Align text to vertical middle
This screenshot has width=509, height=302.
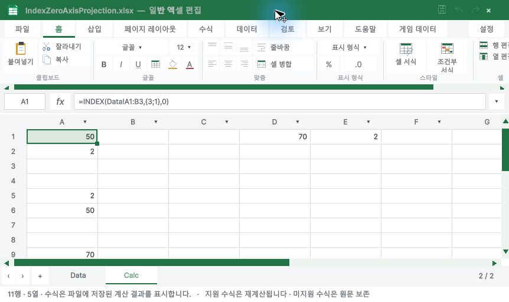pos(228,47)
